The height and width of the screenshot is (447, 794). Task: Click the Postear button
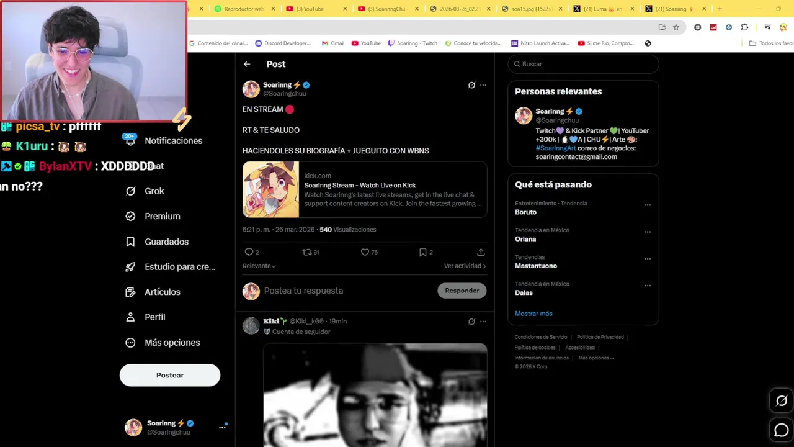pyautogui.click(x=170, y=375)
